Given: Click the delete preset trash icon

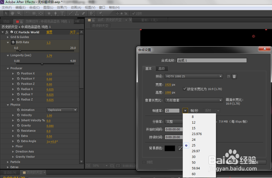Looking at the screenshot, I should coord(234,76).
